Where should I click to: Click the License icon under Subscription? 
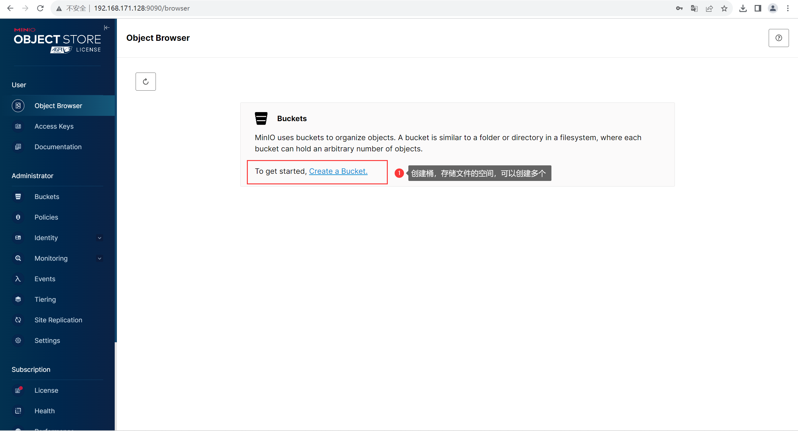click(17, 391)
